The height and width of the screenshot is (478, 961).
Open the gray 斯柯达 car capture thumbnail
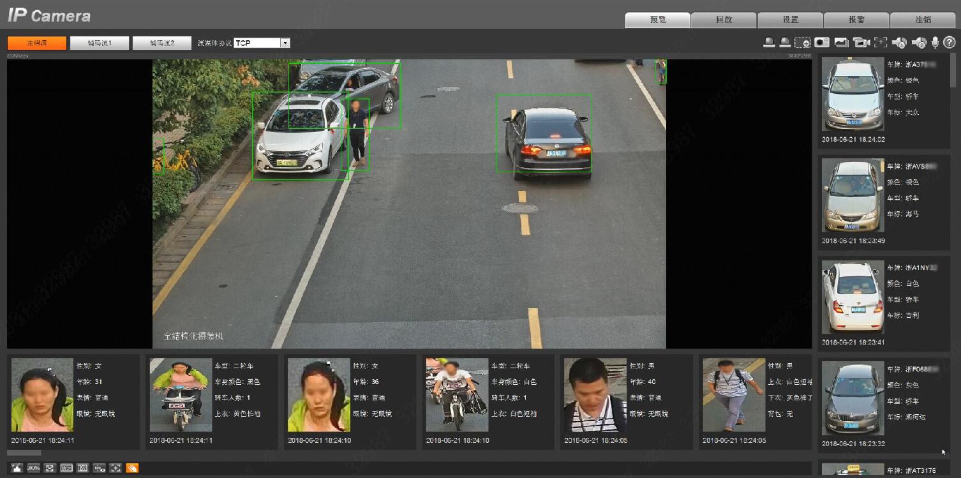click(853, 399)
